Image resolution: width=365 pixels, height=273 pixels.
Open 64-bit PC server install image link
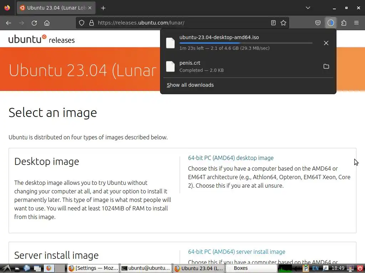click(x=237, y=252)
